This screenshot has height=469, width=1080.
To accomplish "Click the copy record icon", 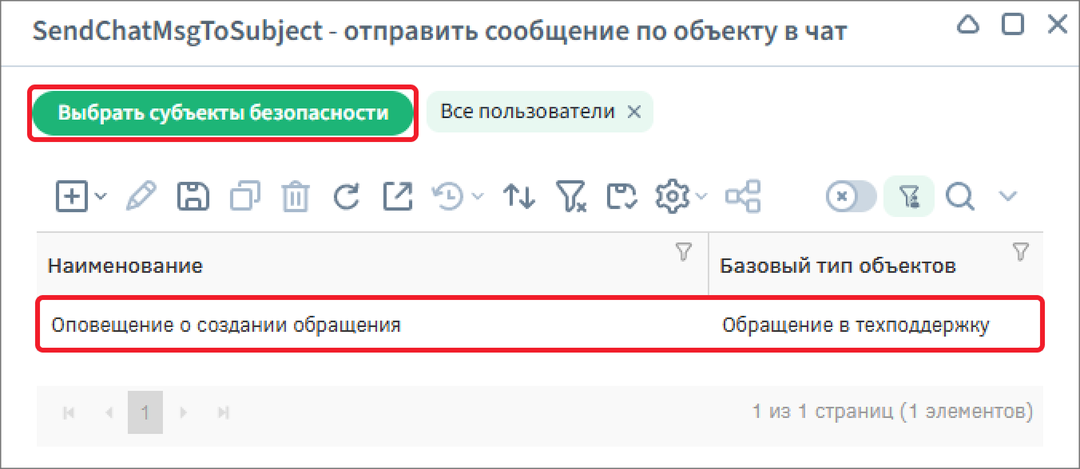I will (x=244, y=195).
